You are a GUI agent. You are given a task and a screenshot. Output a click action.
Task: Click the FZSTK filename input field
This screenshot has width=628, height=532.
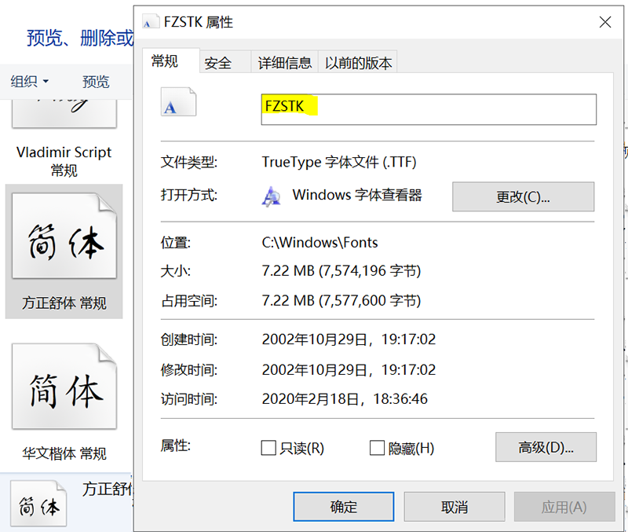coord(429,109)
